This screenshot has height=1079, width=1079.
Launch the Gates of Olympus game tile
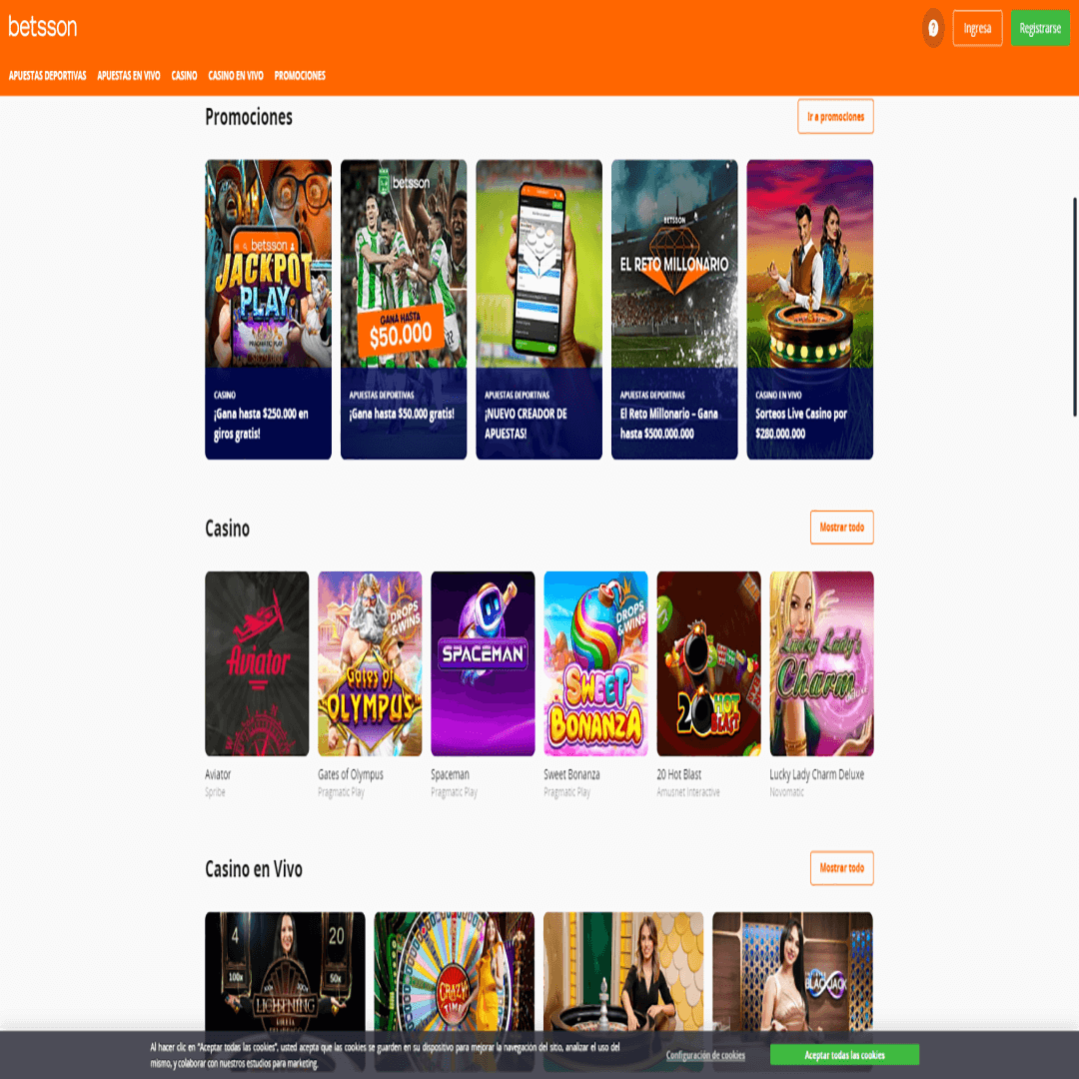370,663
